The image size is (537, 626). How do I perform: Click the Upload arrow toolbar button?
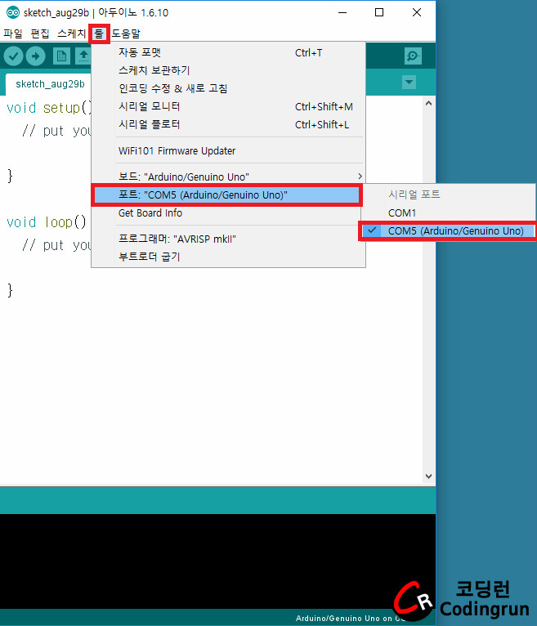tap(36, 56)
